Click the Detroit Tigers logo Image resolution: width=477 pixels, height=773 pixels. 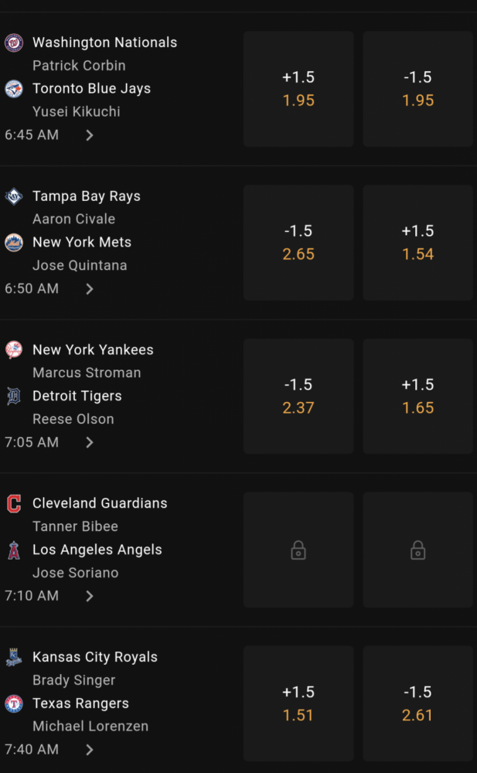(x=14, y=396)
